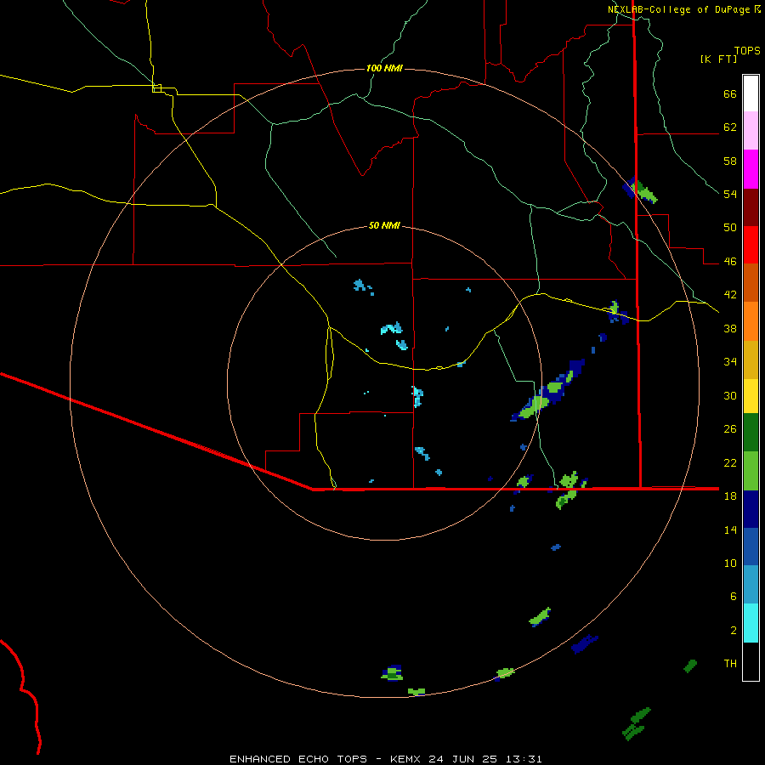Screen dimensions: 765x765
Task: Click the magenta legend swatch
Action: (751, 169)
